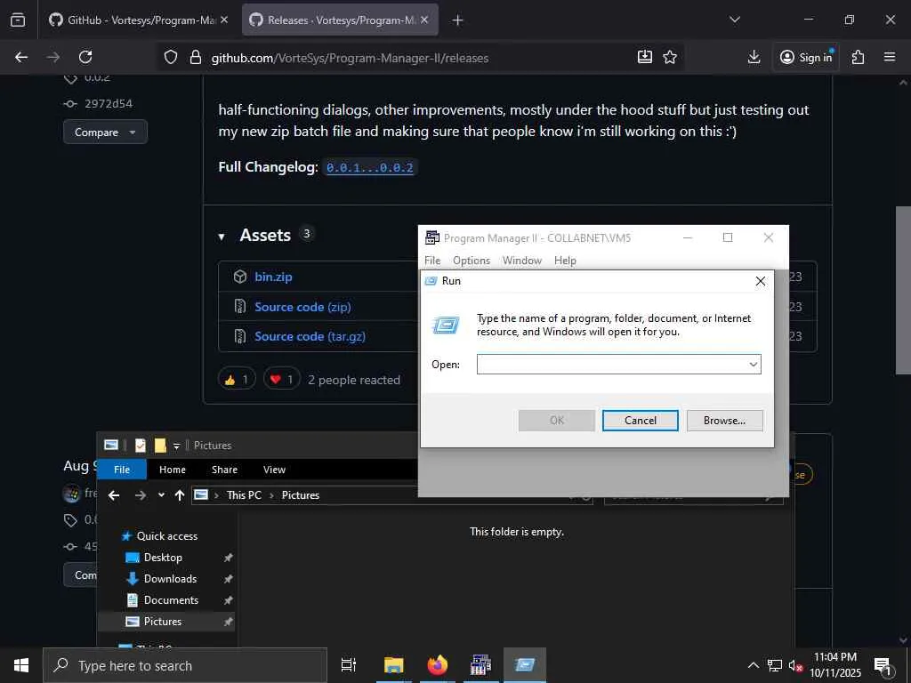This screenshot has height=683, width=911.
Task: Open File Explorer from taskbar
Action: click(393, 665)
